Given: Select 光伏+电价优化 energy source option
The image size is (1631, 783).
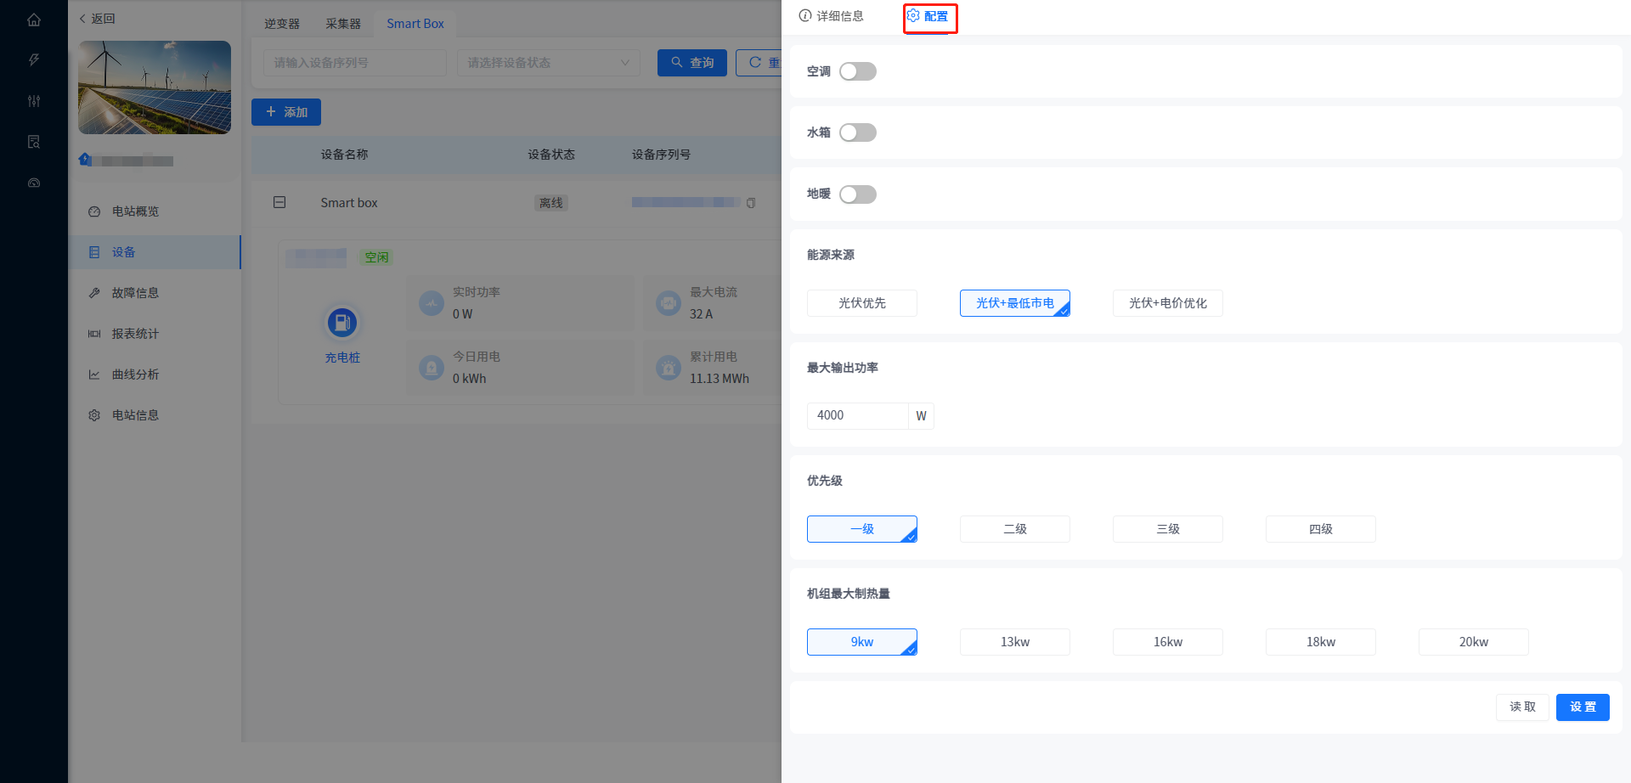Looking at the screenshot, I should (x=1167, y=303).
